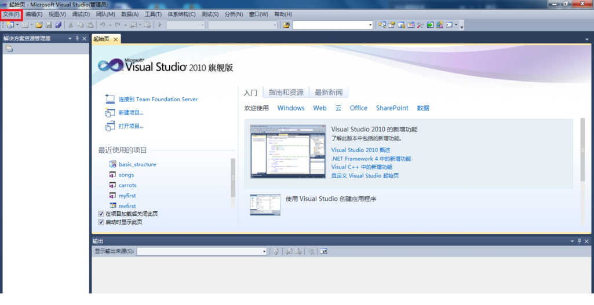
Task: Pin the Output panel
Action: [580, 241]
